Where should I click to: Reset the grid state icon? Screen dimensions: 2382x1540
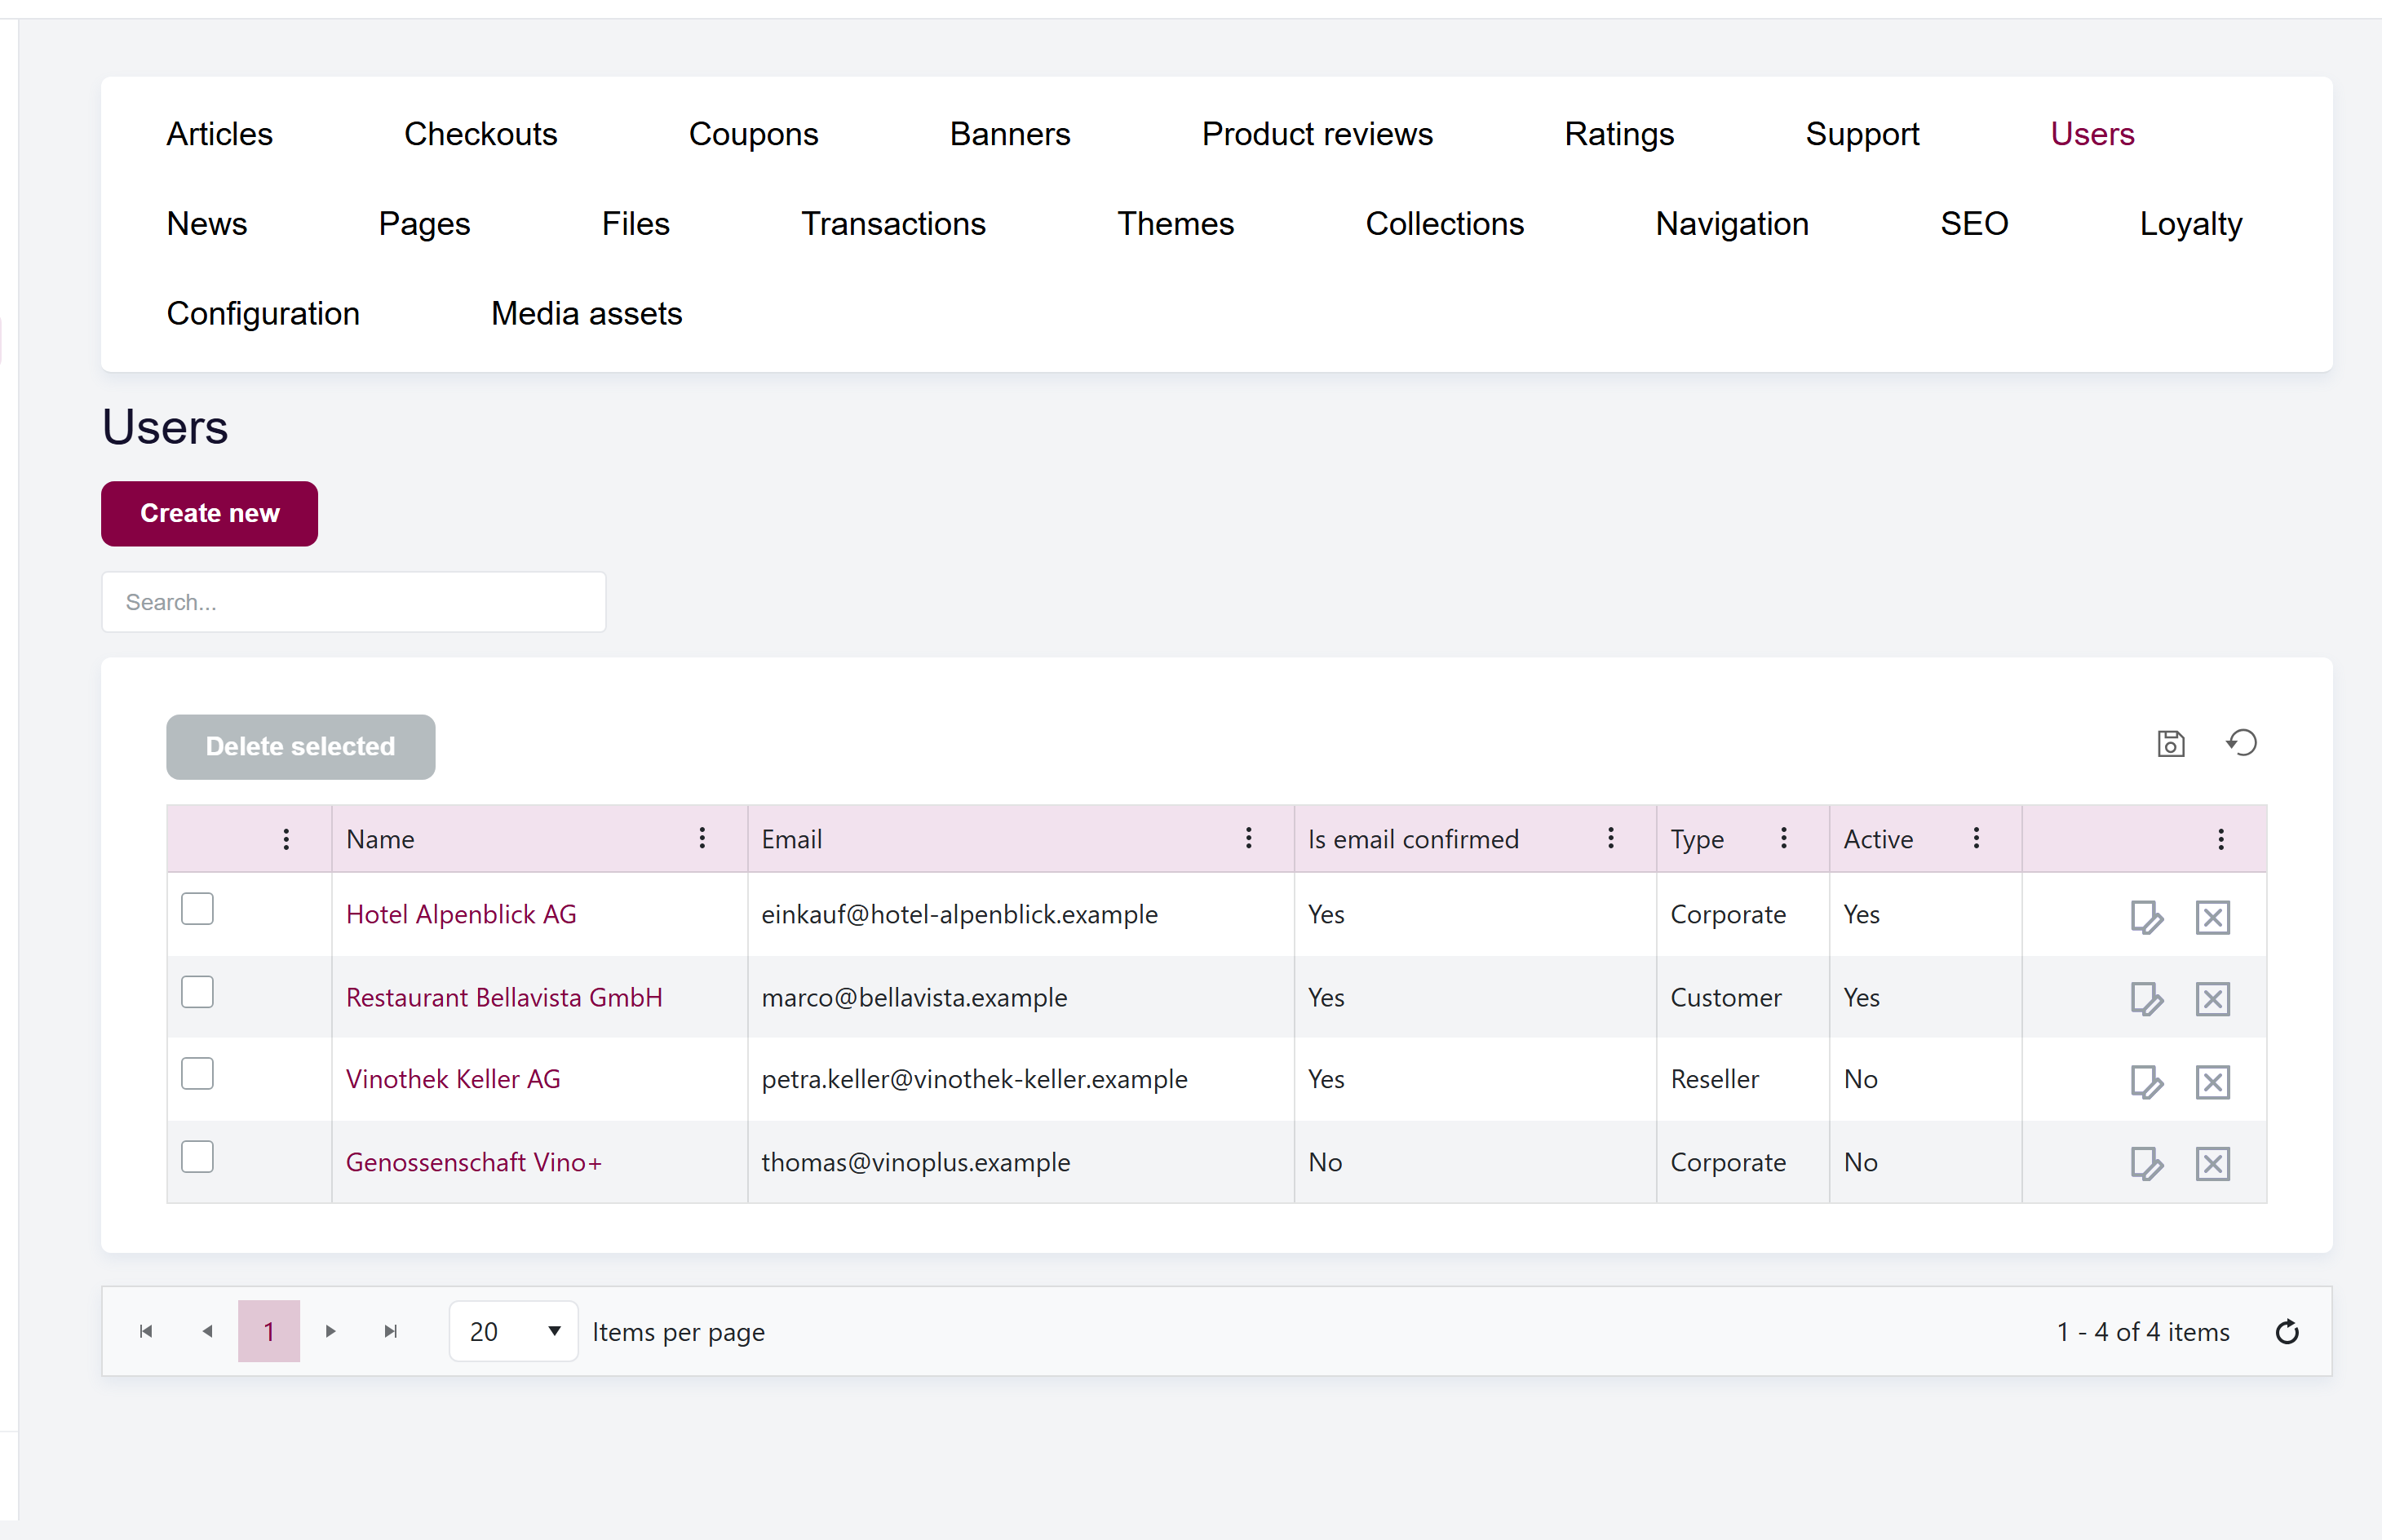(x=2241, y=743)
